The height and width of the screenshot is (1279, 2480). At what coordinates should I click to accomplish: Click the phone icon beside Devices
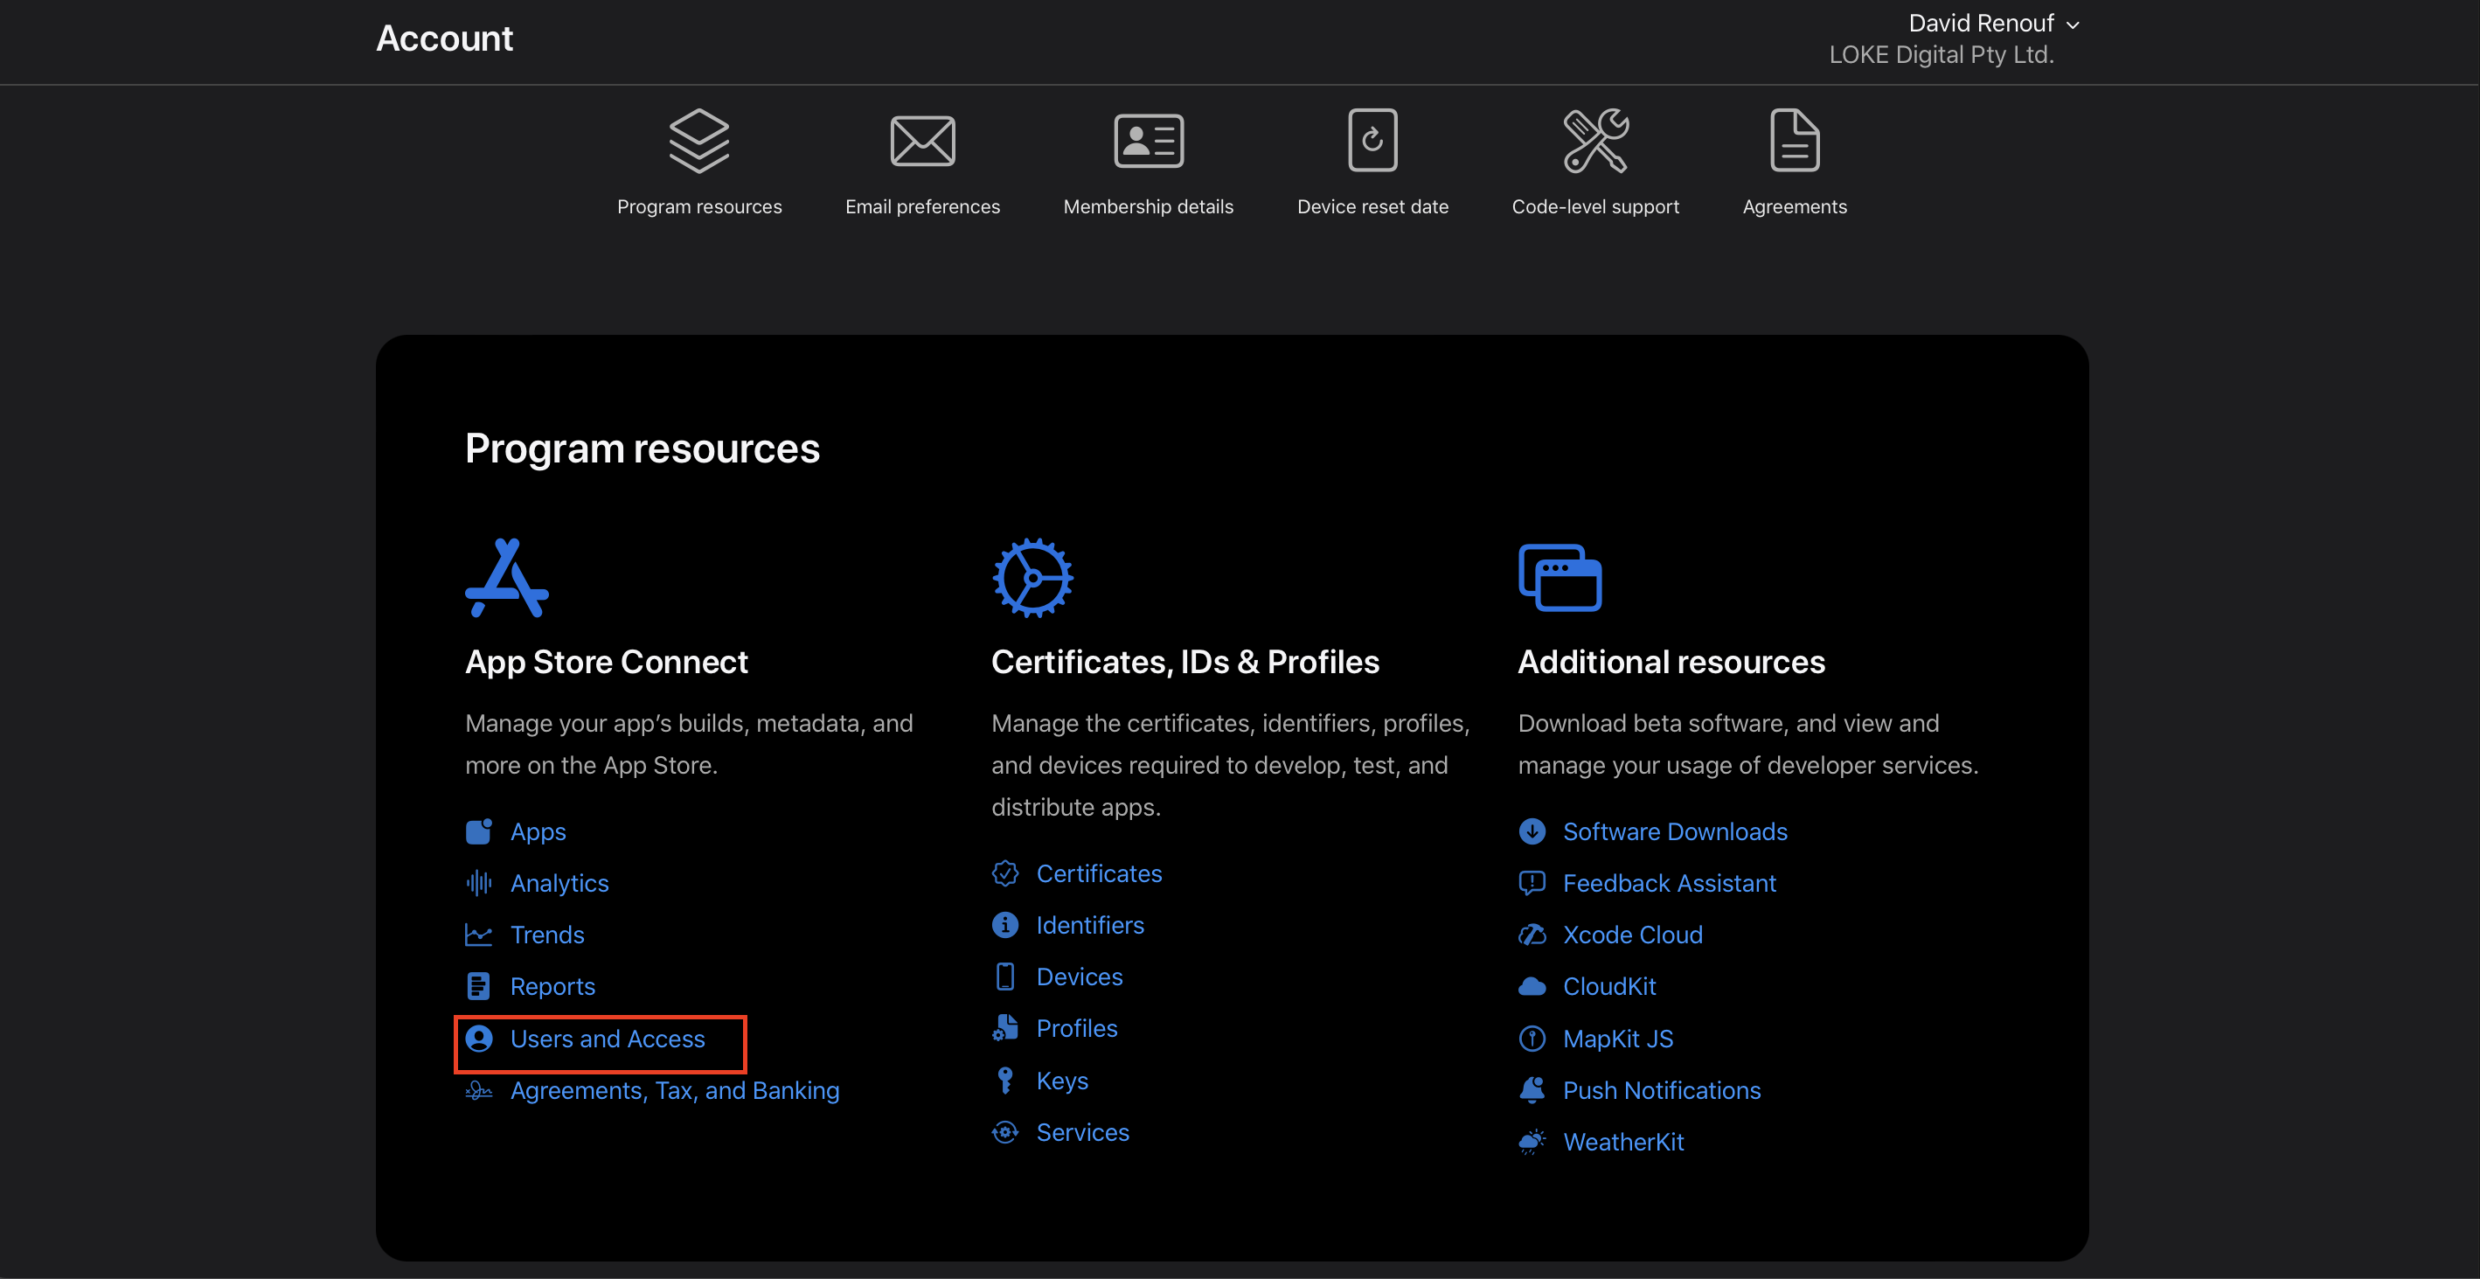point(1005,977)
